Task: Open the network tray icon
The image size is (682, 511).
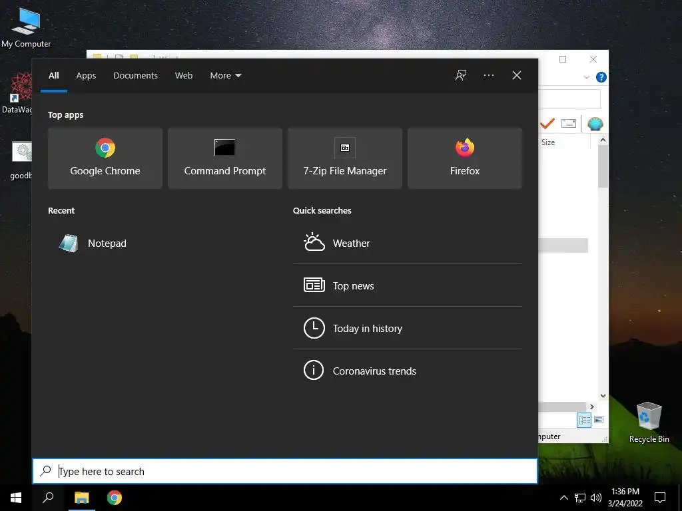Action: tap(580, 498)
